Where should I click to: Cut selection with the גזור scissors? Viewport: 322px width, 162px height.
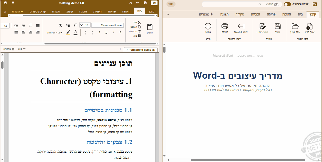click(x=137, y=22)
